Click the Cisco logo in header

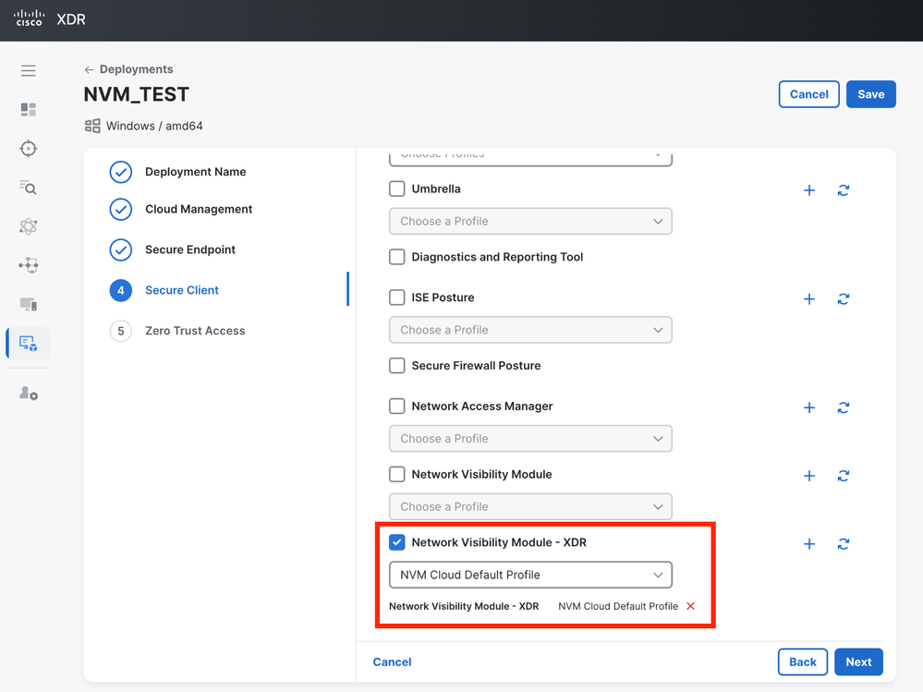coord(29,18)
